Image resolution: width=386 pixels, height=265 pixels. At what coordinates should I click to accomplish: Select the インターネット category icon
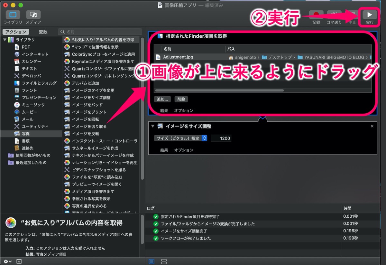tap(17, 54)
